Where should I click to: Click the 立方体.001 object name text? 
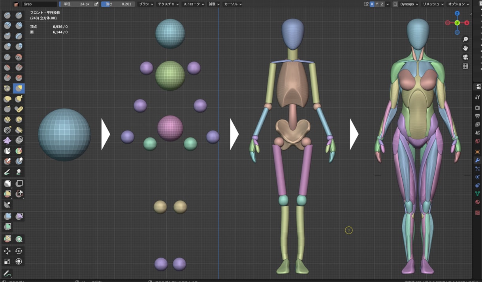pyautogui.click(x=48, y=18)
